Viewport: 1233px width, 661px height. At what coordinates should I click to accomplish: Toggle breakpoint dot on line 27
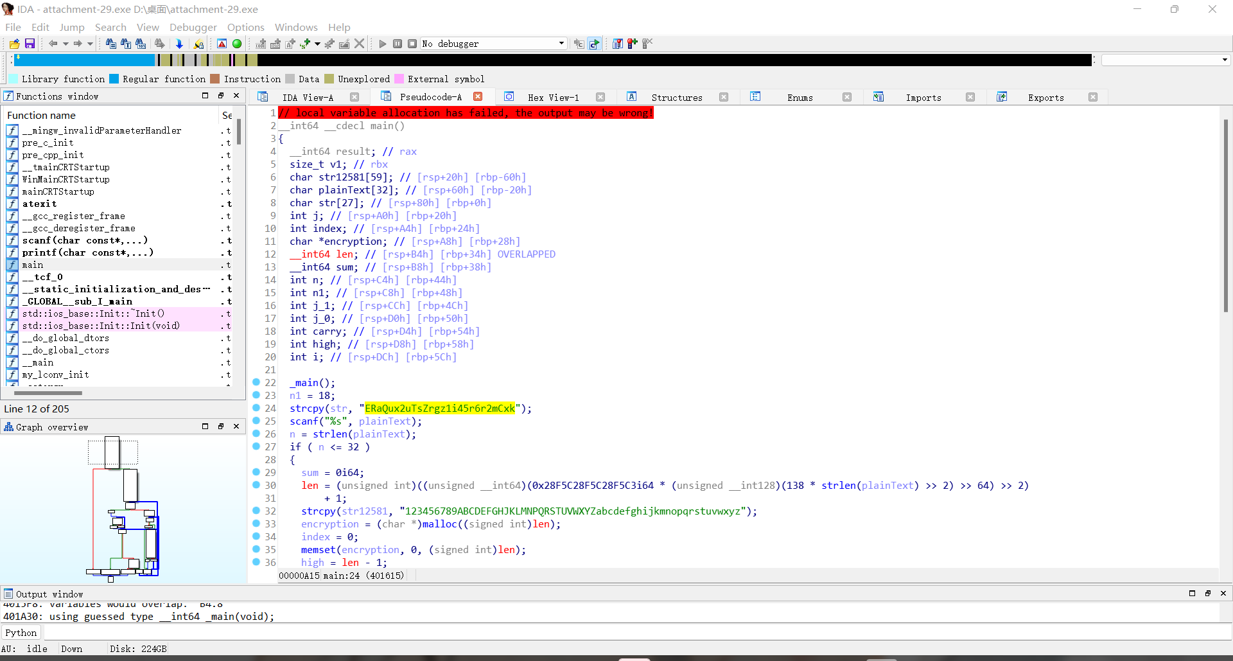[x=256, y=446]
